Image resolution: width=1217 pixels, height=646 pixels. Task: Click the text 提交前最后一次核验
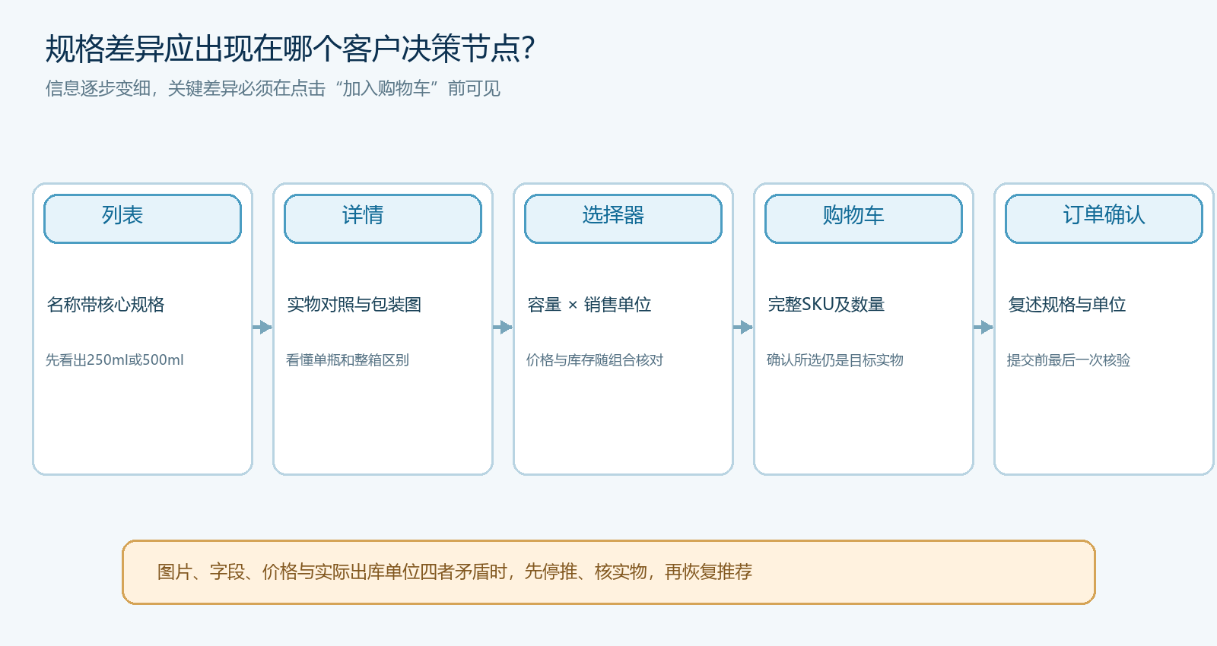(x=1069, y=360)
